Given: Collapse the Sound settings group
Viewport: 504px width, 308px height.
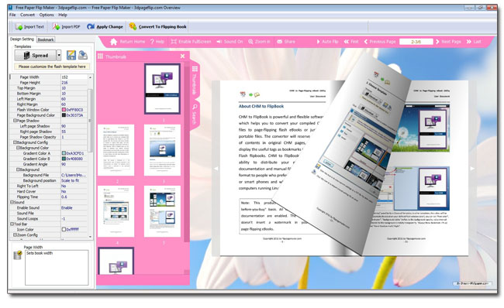Looking at the screenshot, I should (x=12, y=203).
